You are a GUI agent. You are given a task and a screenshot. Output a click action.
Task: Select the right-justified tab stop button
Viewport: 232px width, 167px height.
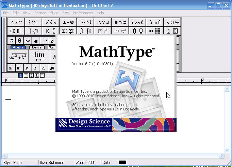(x=31, y=76)
